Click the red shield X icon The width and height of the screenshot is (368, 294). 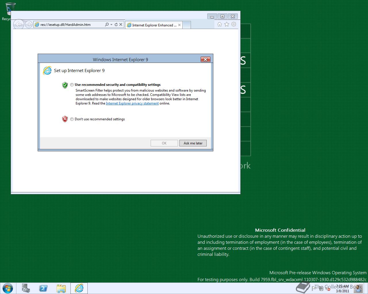tap(65, 119)
